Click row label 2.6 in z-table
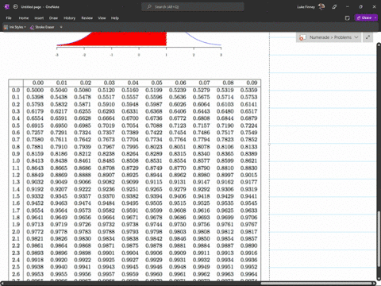Viewport: 381px width, 286px height. (16, 274)
